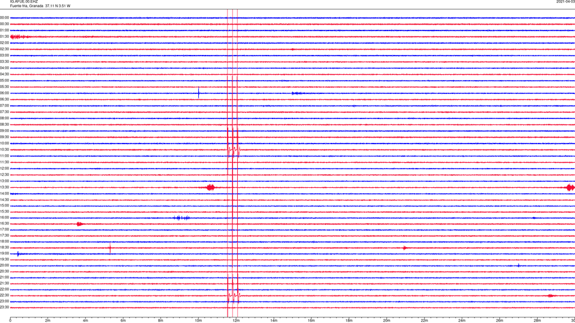Select the 20:00 time label

4,266
